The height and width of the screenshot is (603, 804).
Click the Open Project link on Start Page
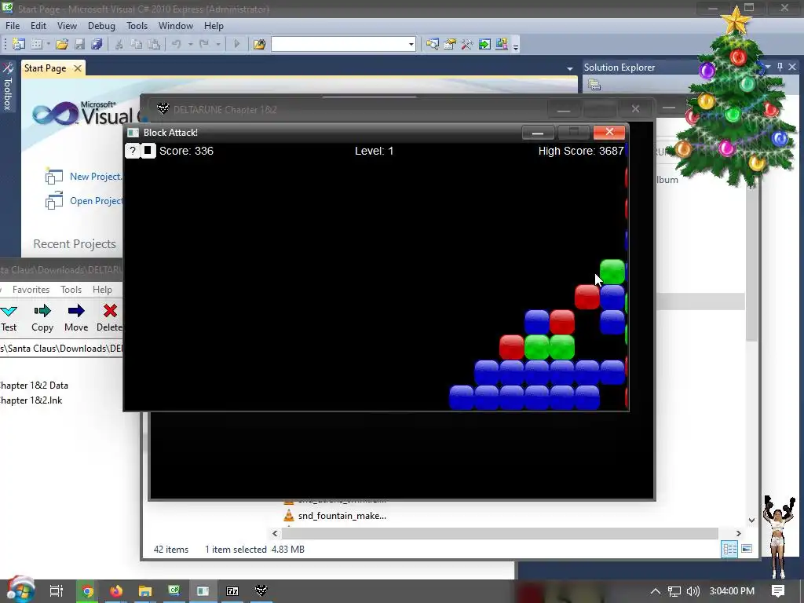coord(97,201)
